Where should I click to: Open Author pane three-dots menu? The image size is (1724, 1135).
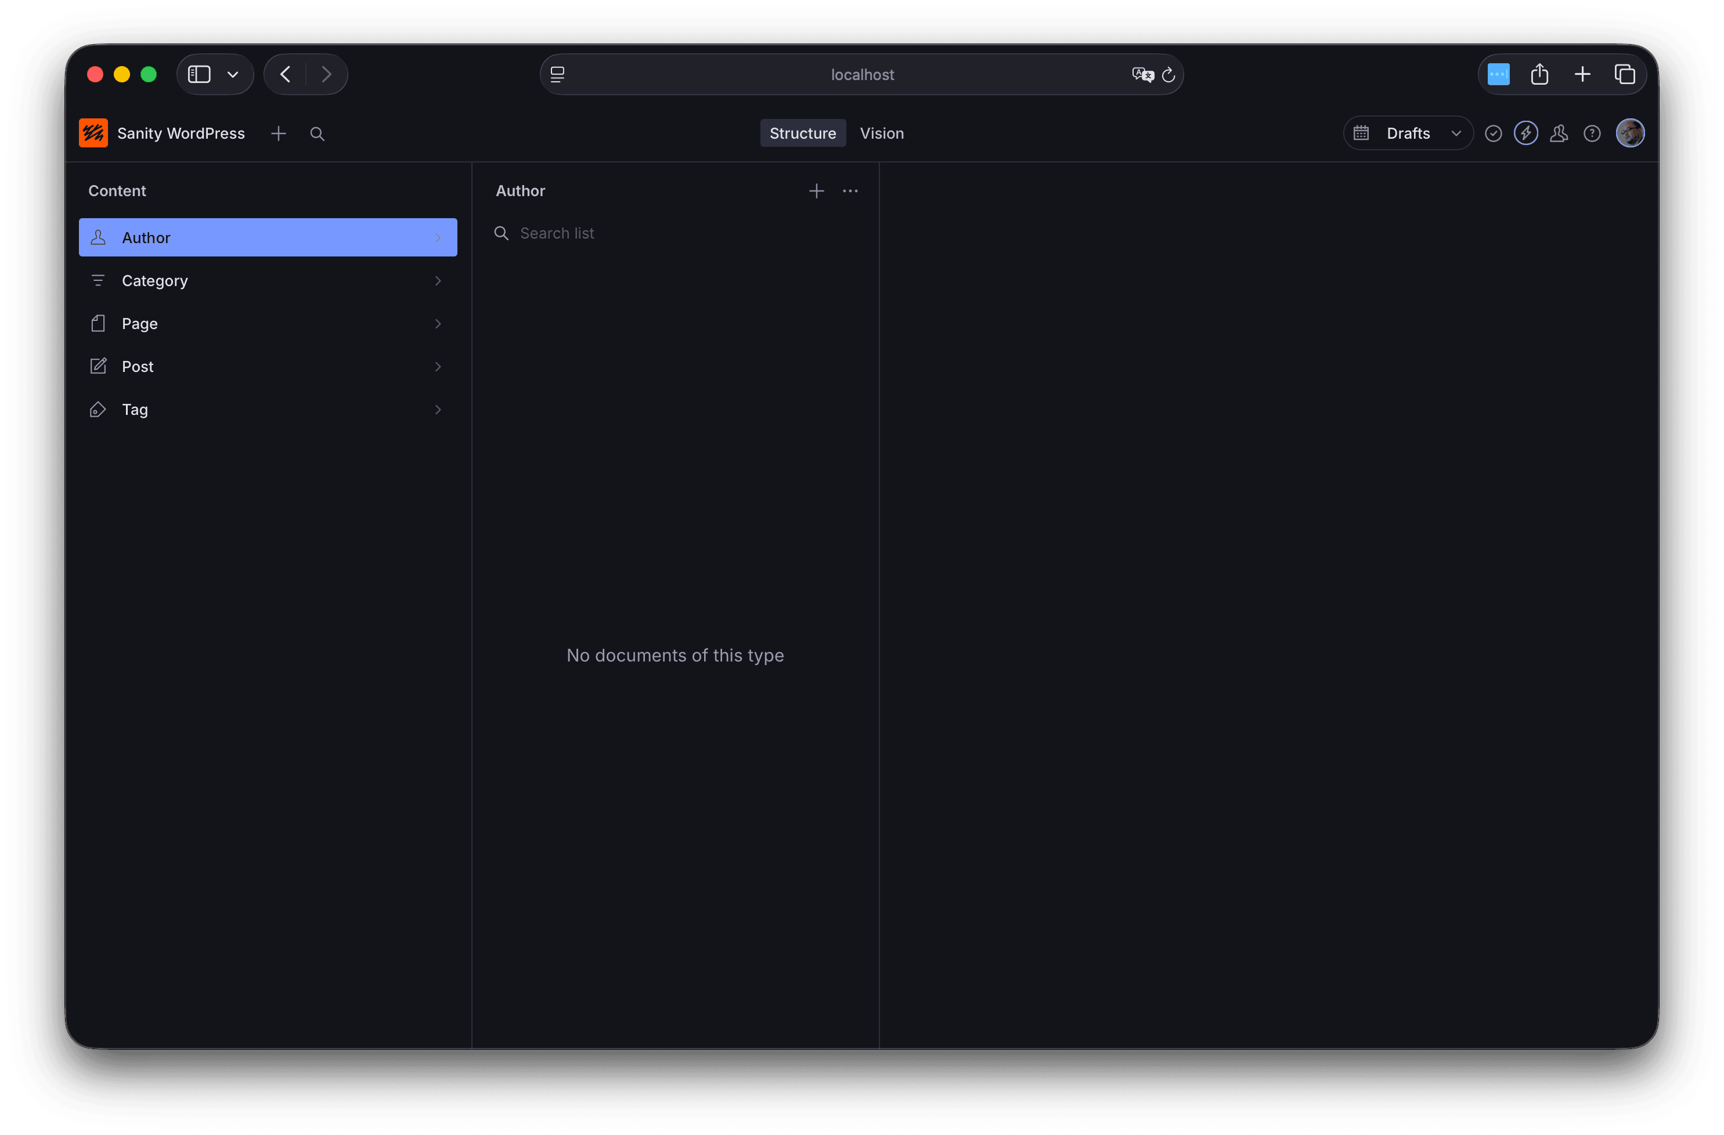coord(850,191)
